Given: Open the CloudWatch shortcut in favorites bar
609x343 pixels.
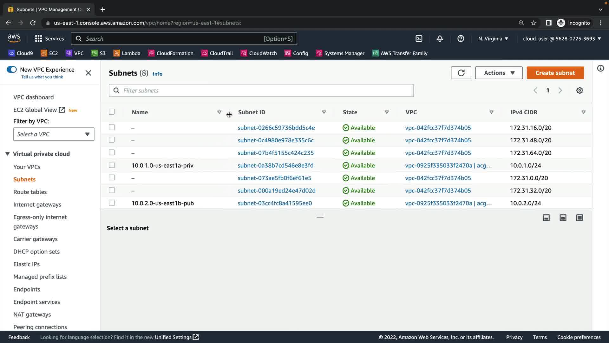Looking at the screenshot, I should coord(259,53).
